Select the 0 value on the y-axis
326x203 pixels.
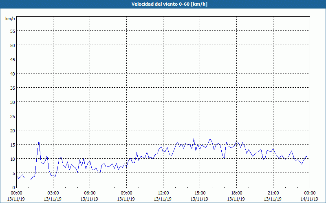(14, 188)
